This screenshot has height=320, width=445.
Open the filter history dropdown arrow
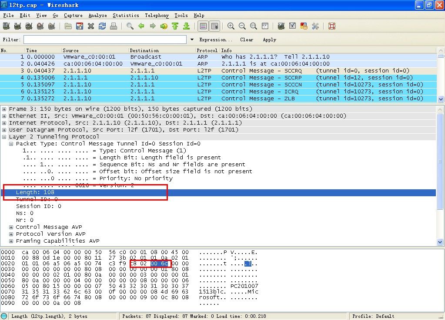pos(192,40)
